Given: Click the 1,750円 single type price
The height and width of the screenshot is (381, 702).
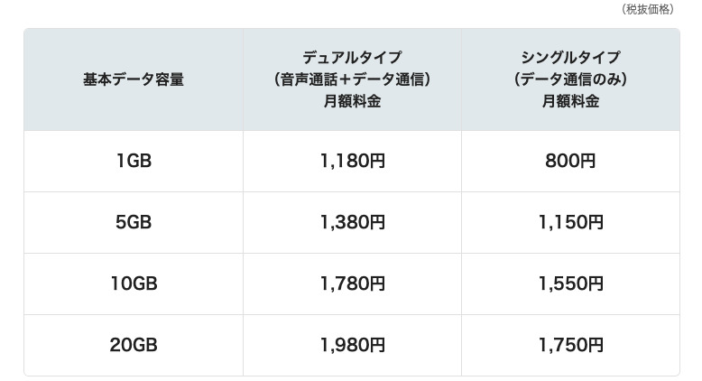Looking at the screenshot, I should pos(570,345).
